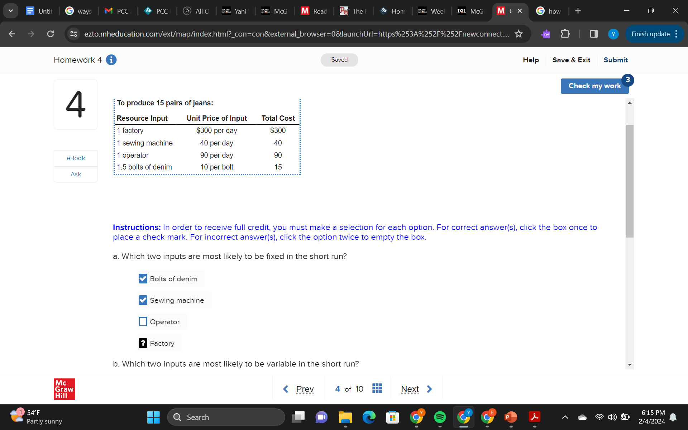
Task: Click the scrollbar down arrow
Action: click(630, 364)
